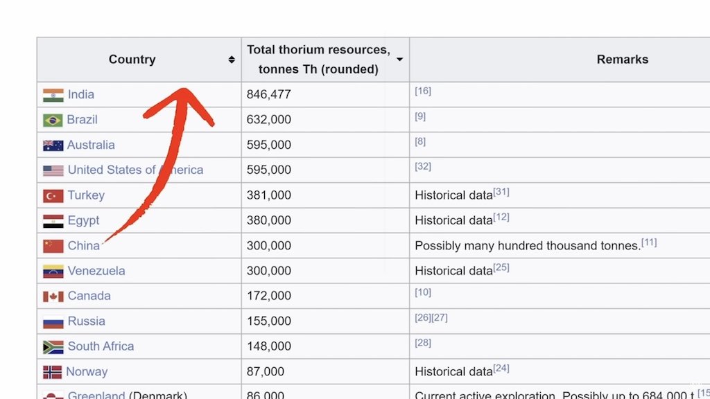
Task: Sort table by Country column arrows
Action: (232, 60)
